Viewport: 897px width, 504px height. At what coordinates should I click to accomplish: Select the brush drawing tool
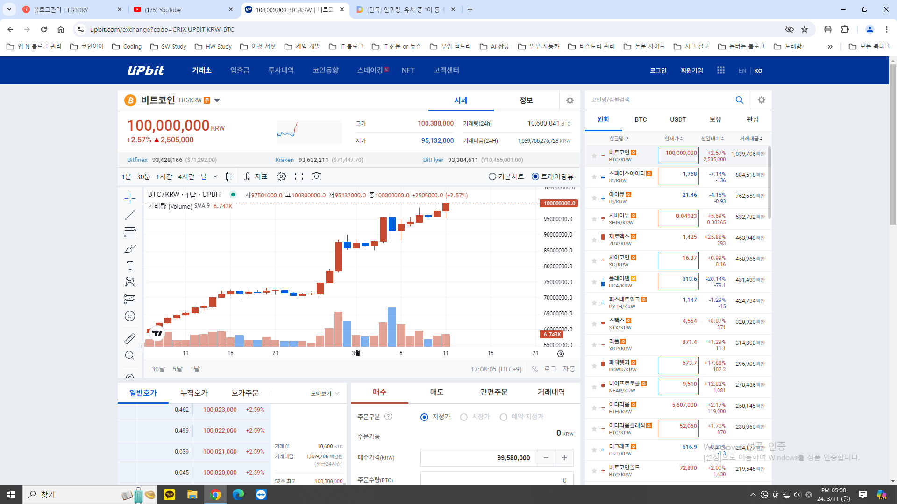pos(130,249)
